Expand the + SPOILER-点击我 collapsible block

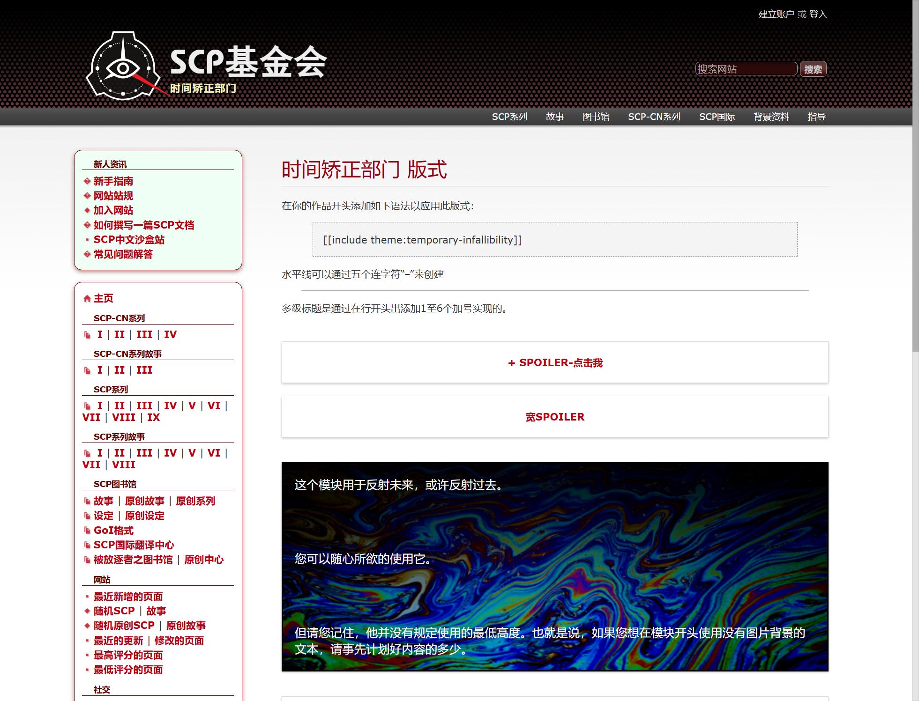tap(555, 363)
